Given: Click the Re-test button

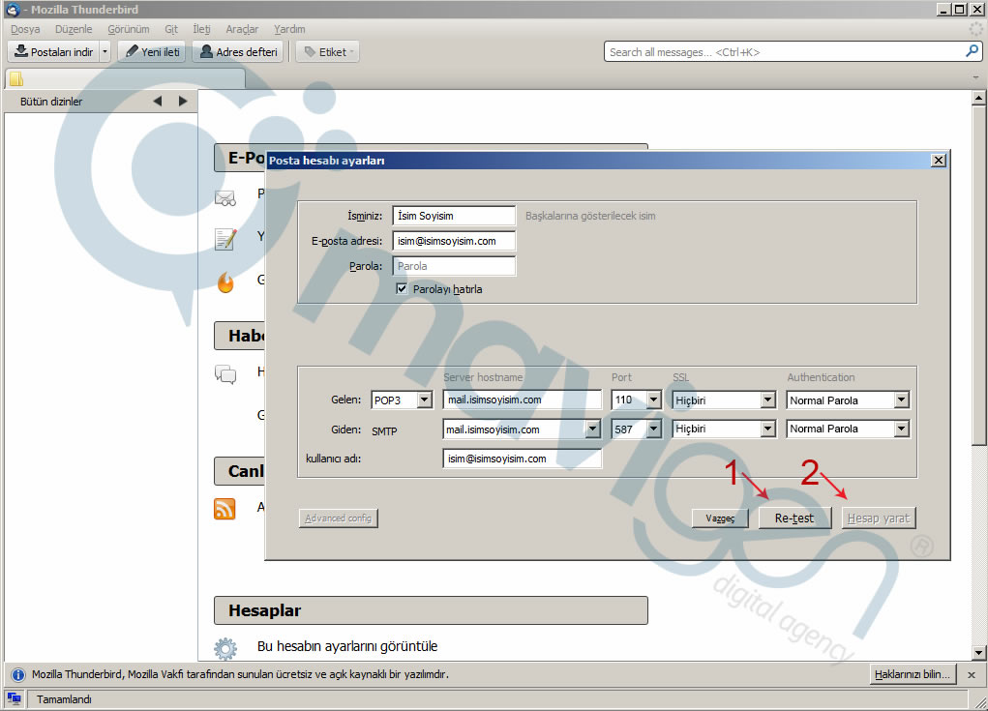Looking at the screenshot, I should 794,518.
